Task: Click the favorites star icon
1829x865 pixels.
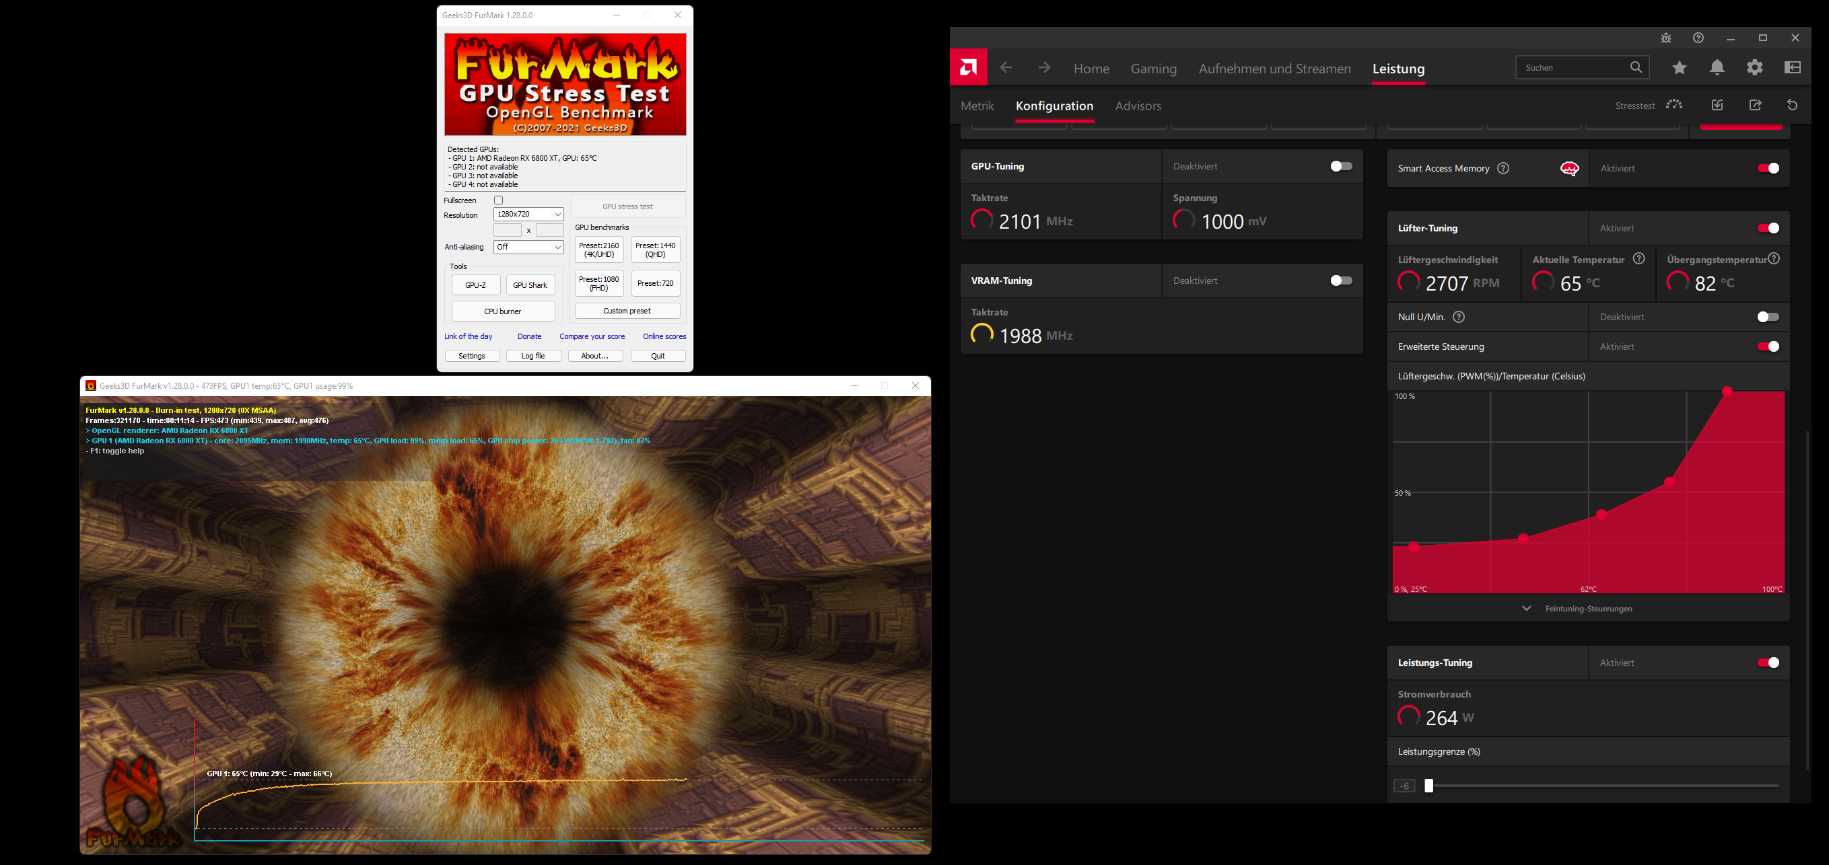Action: (x=1679, y=67)
